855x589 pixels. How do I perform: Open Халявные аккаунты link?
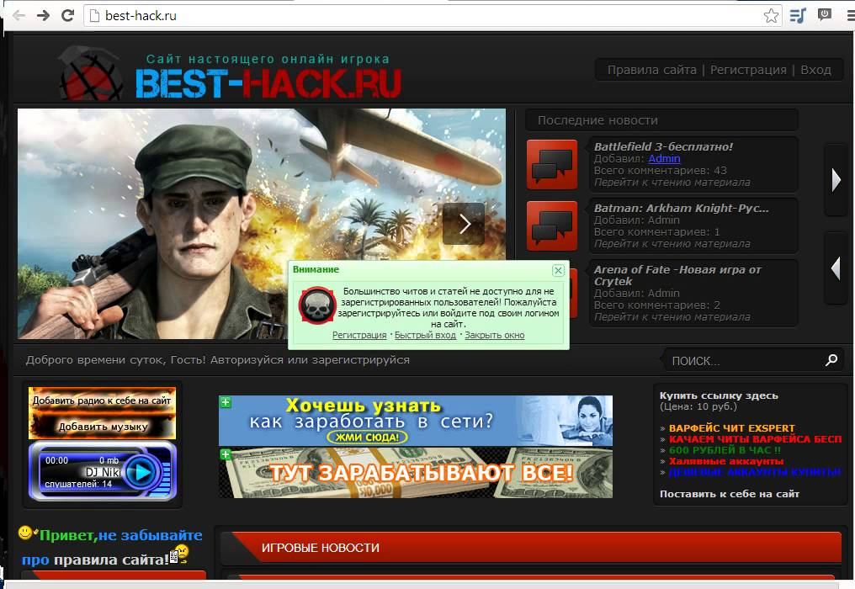coord(725,461)
